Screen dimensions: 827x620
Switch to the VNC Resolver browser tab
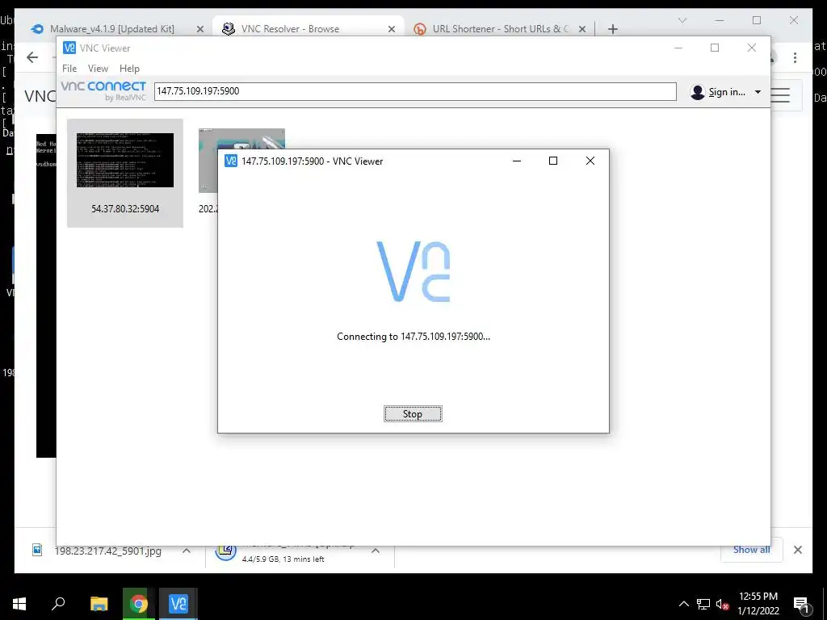[290, 29]
